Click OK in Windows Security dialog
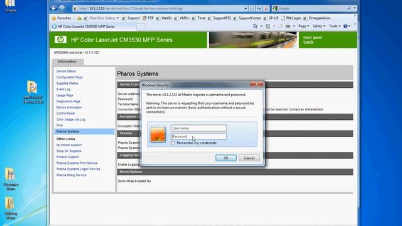 tap(226, 158)
